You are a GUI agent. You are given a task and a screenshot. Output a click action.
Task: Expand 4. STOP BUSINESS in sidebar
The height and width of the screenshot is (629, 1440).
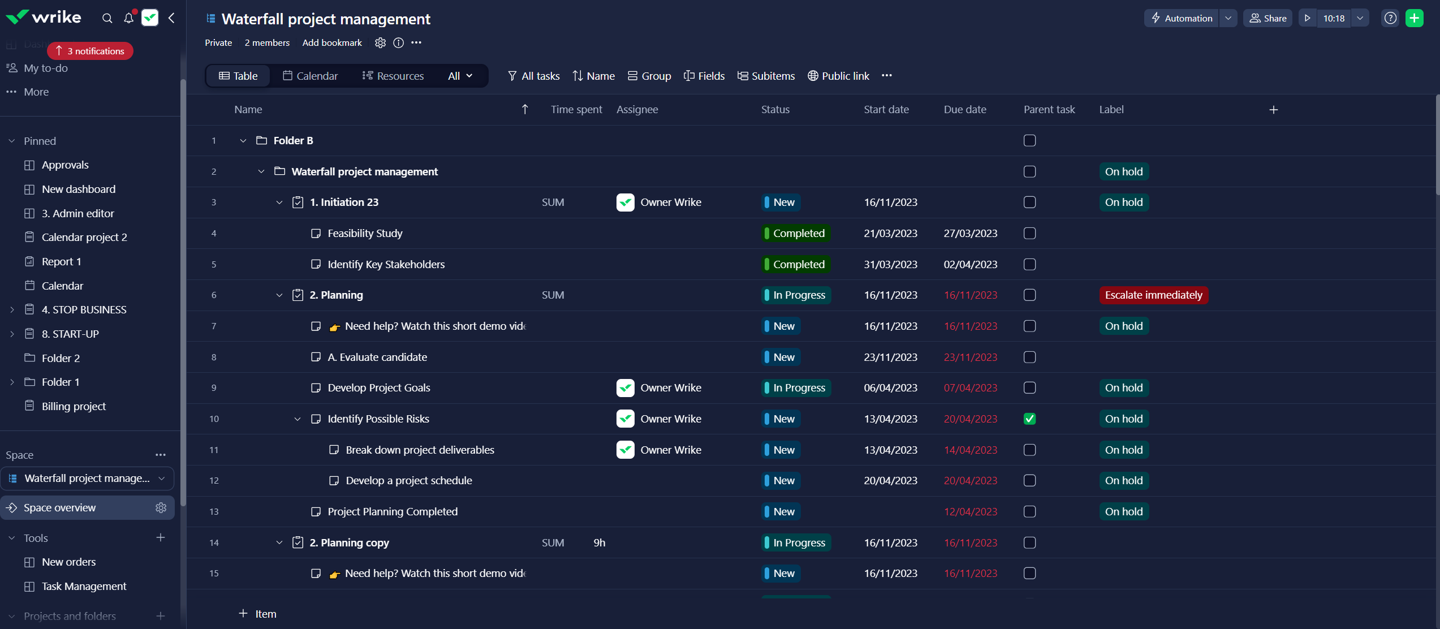tap(12, 309)
